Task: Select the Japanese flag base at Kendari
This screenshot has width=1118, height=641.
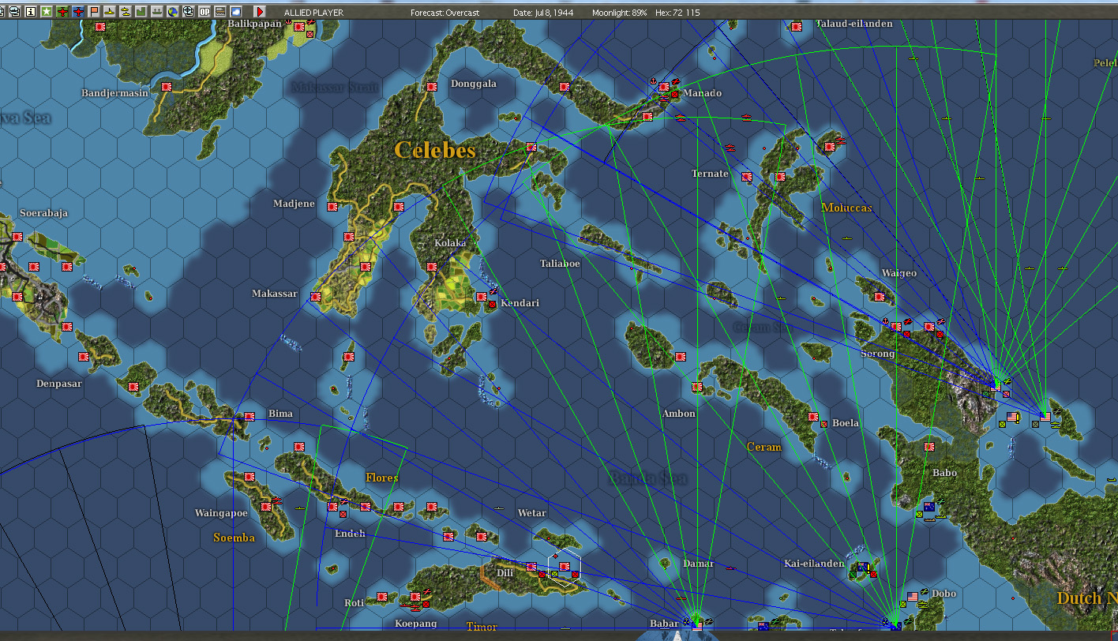Action: point(482,297)
